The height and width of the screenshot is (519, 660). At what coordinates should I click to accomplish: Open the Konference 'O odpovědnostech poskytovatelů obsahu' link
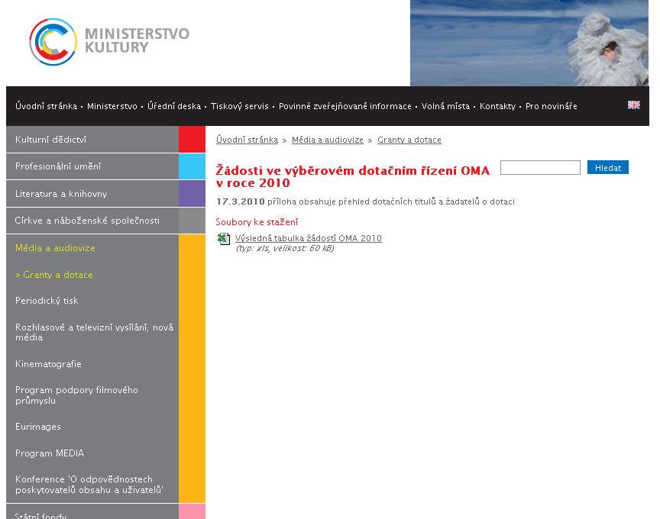(x=89, y=485)
